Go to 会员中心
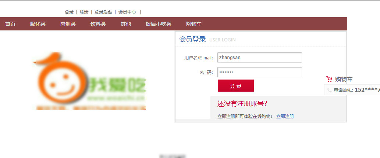Image resolution: width=380 pixels, height=158 pixels. coord(127,12)
